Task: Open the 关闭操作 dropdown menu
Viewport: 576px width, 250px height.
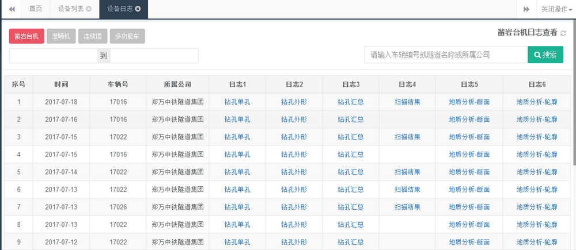Action: click(556, 9)
